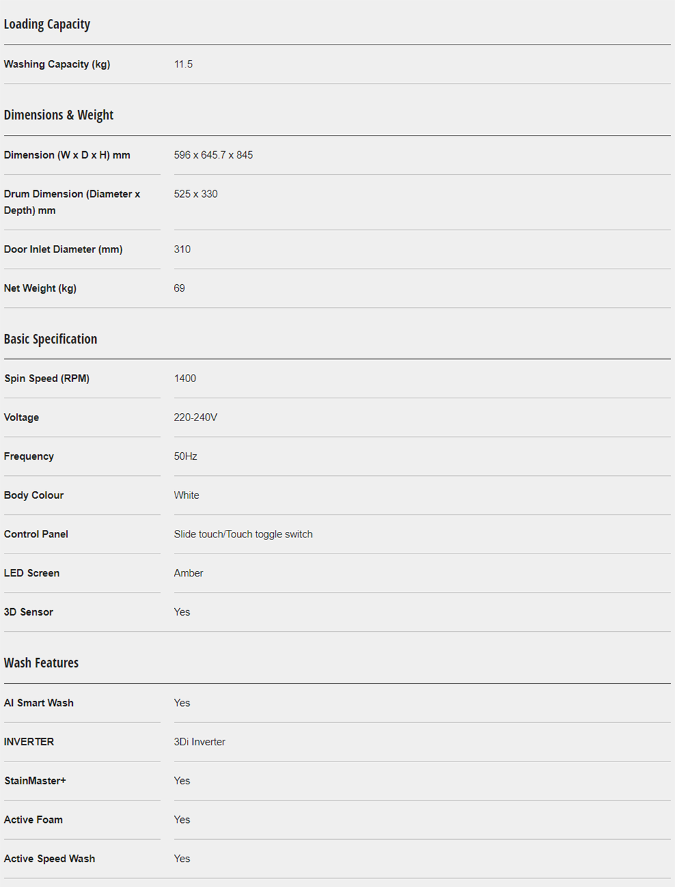
Task: Select the Active Speed Wash label
Action: pyautogui.click(x=49, y=859)
